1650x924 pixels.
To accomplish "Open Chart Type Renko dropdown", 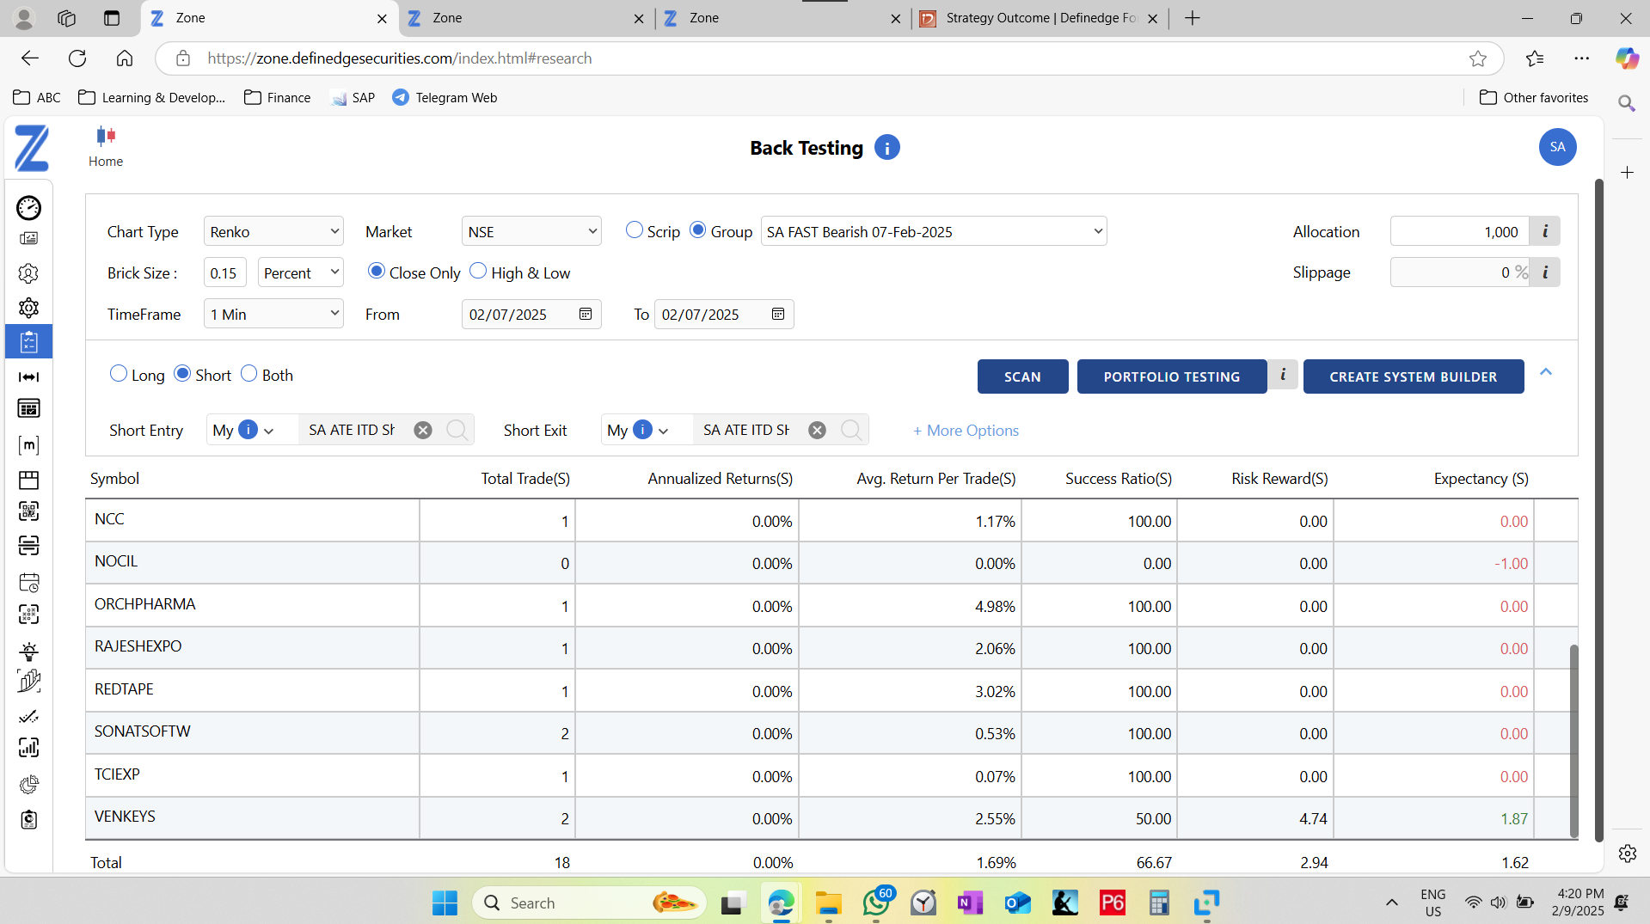I will [273, 231].
